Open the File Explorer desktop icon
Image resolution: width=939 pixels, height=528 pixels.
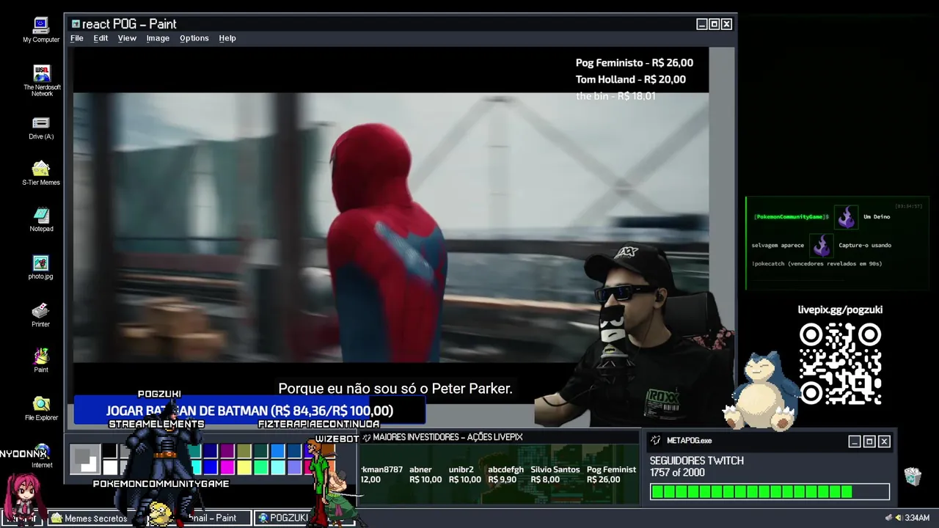click(41, 408)
